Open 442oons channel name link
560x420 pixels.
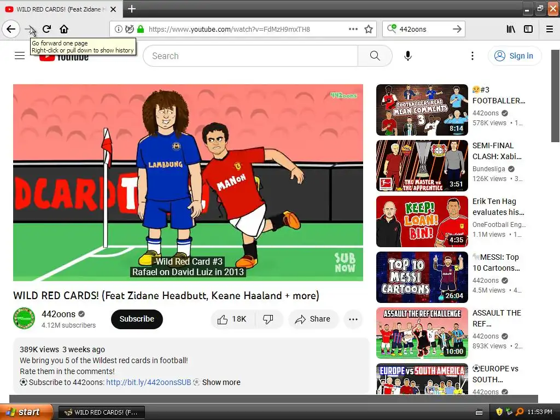coord(58,314)
